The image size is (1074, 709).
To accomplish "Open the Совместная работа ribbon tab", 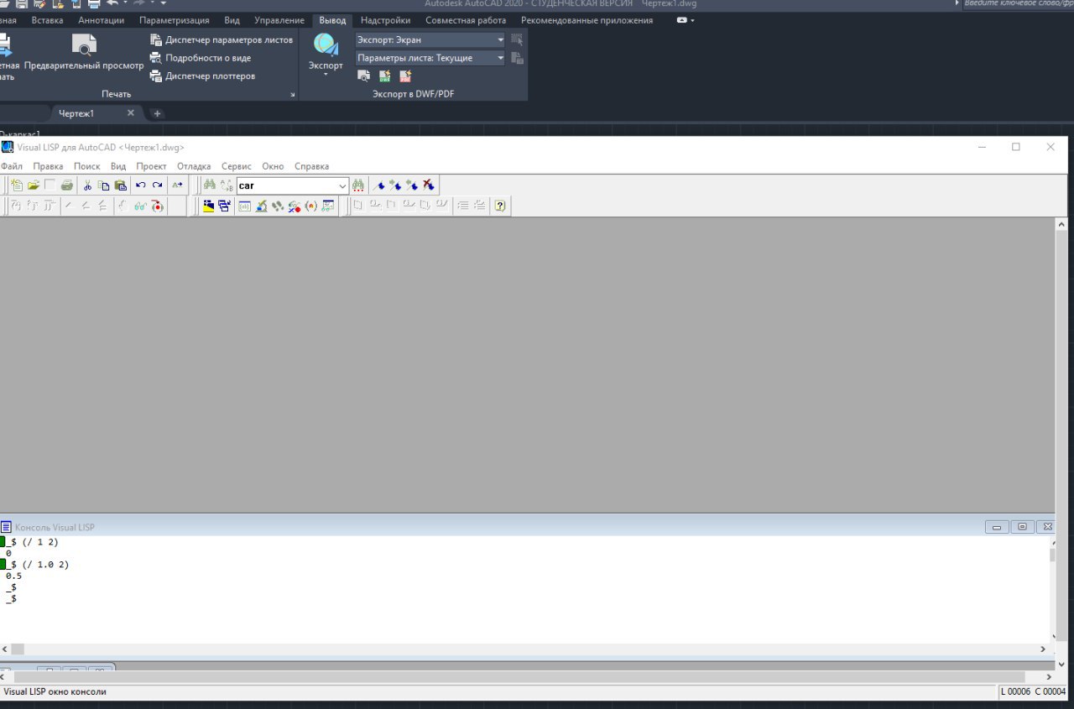I will point(466,20).
